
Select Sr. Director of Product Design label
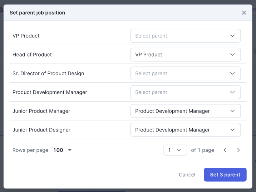[x=48, y=74]
